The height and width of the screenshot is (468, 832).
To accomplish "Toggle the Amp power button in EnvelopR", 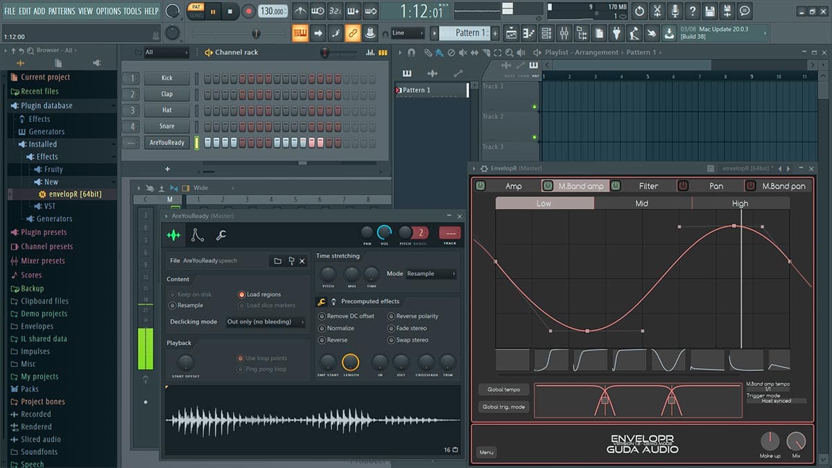I will tap(480, 186).
